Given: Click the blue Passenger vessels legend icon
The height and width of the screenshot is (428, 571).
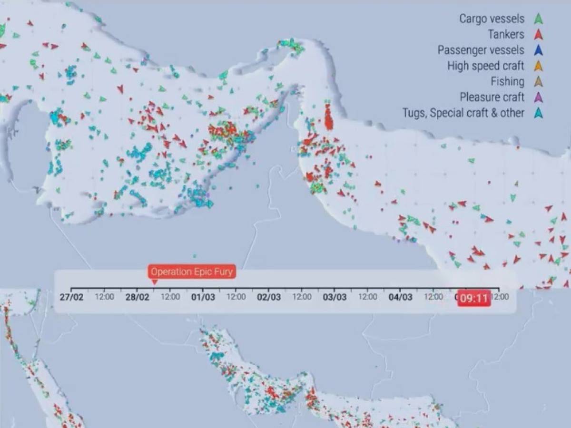Looking at the screenshot, I should coord(538,50).
